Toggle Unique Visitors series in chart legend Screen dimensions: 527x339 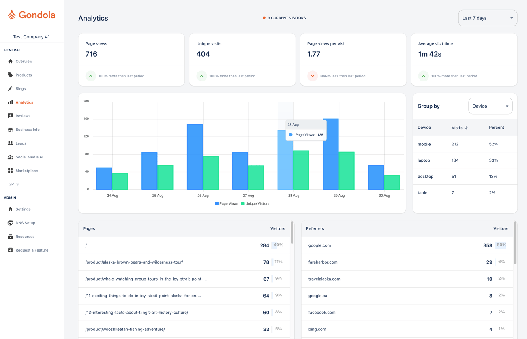[255, 204]
